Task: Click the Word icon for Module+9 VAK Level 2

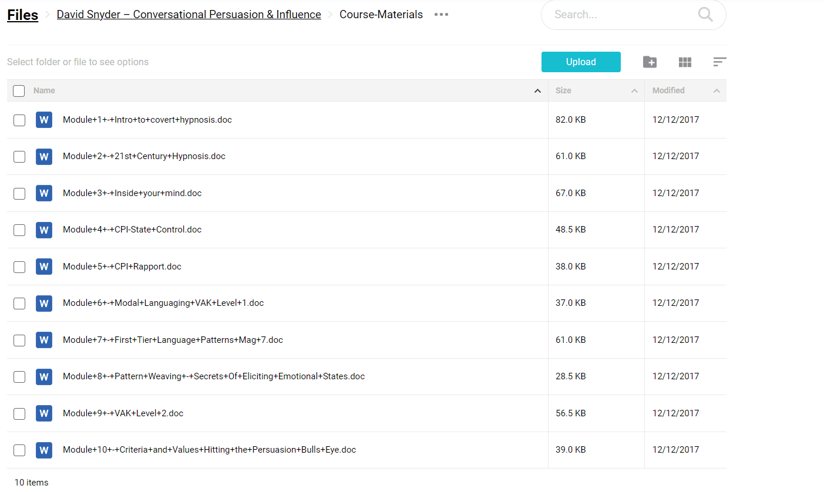Action: pos(44,413)
